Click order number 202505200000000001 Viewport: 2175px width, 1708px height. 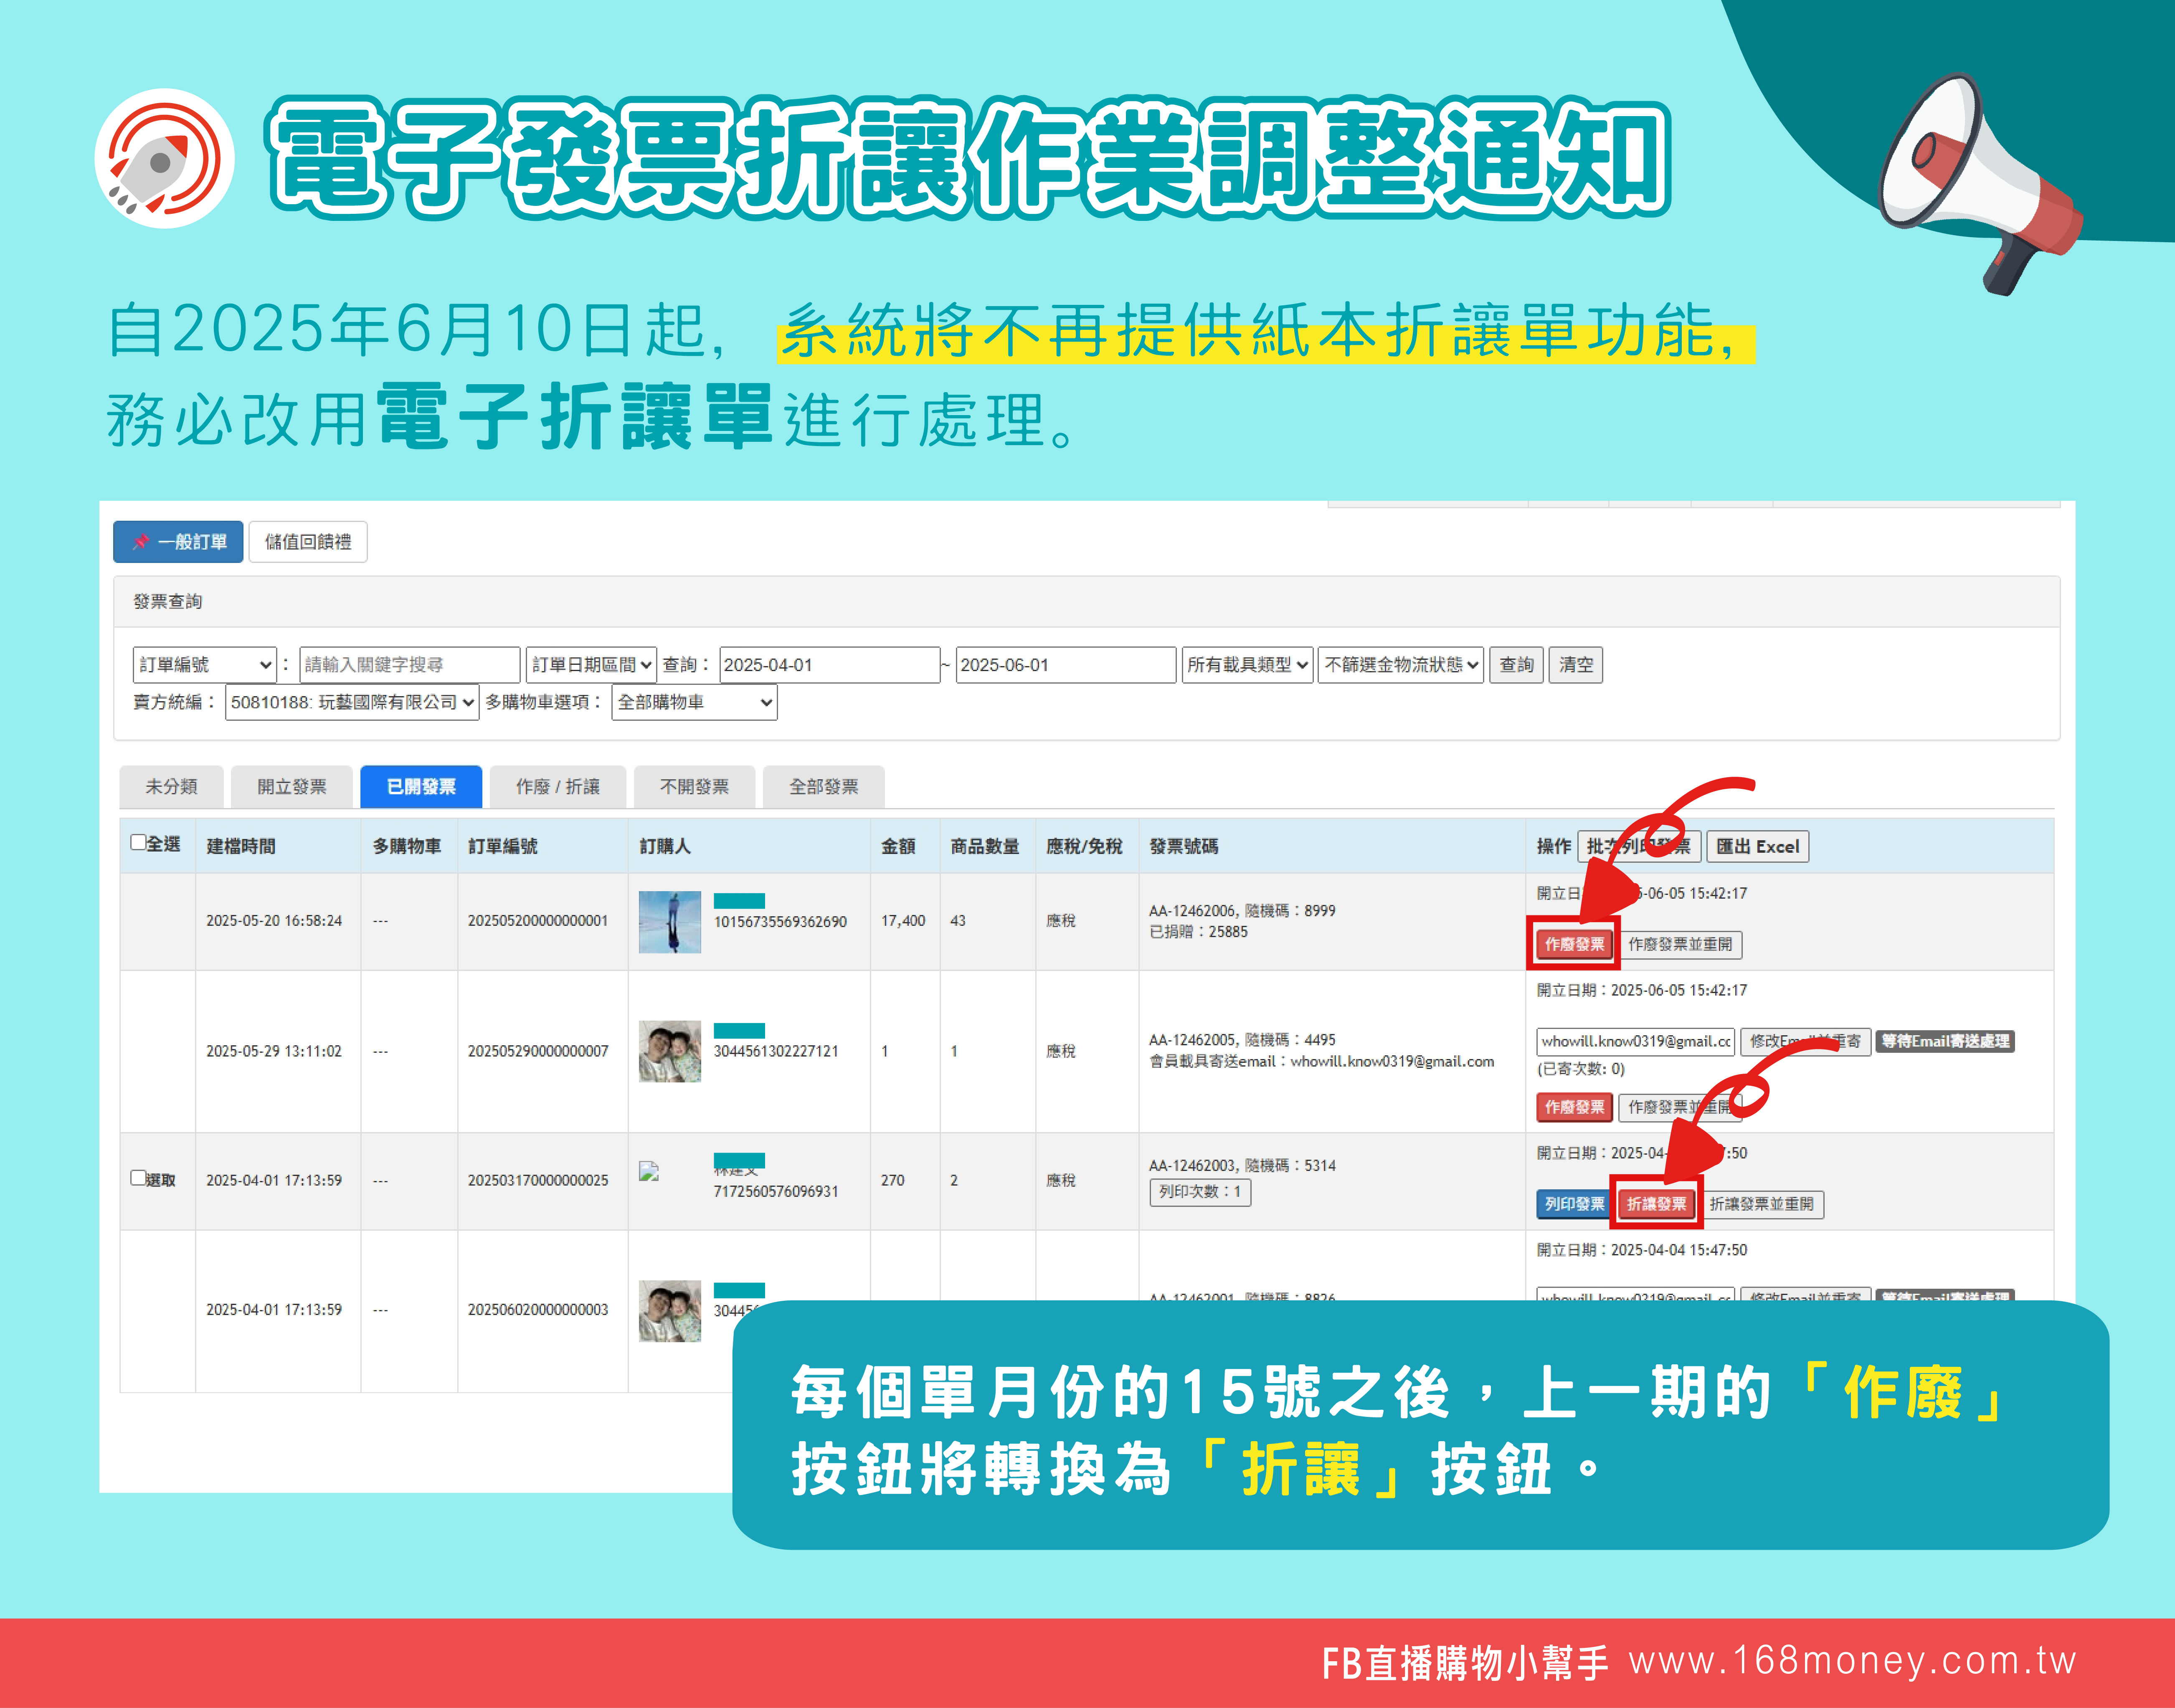pos(538,920)
